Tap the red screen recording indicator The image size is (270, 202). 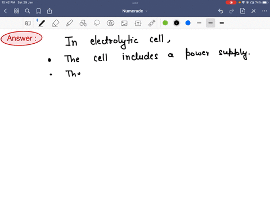[x=231, y=2]
